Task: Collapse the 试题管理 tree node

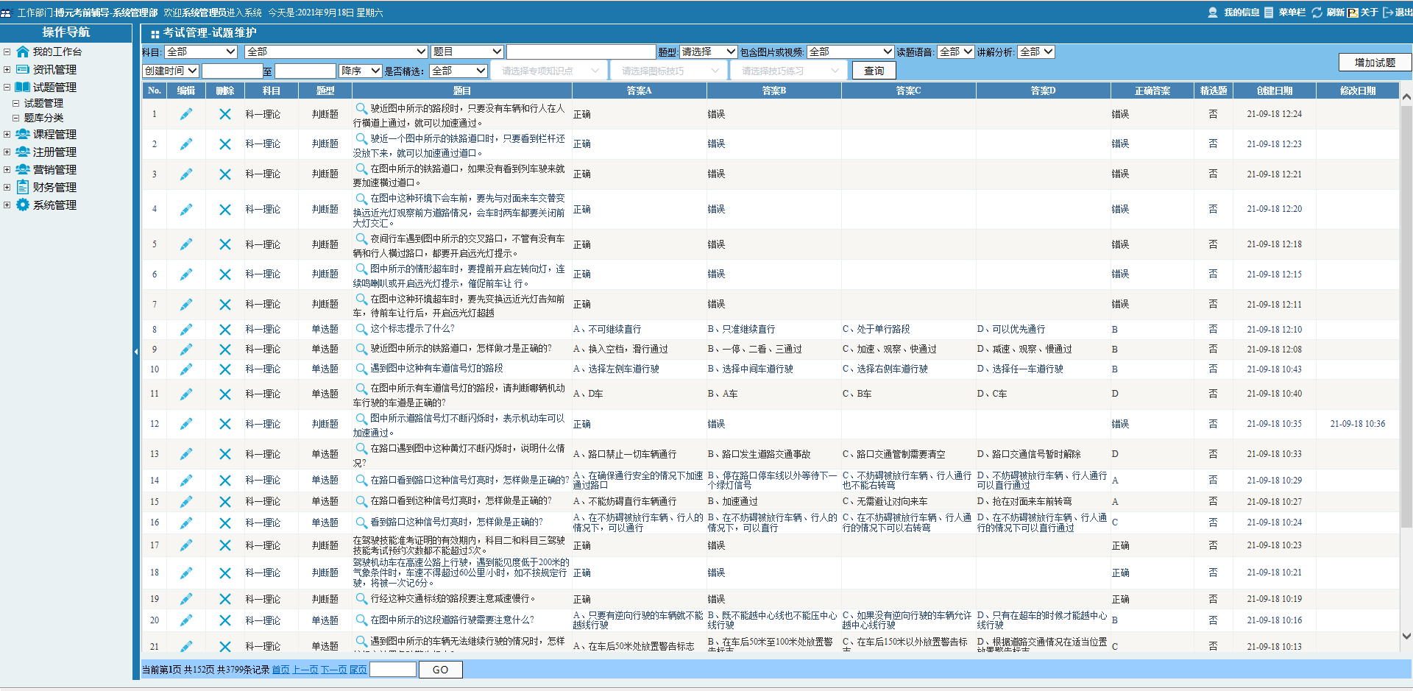Action: pyautogui.click(x=7, y=87)
